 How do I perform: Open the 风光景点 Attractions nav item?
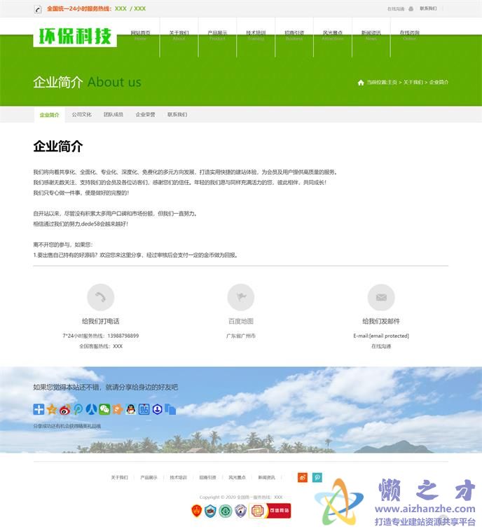point(333,36)
